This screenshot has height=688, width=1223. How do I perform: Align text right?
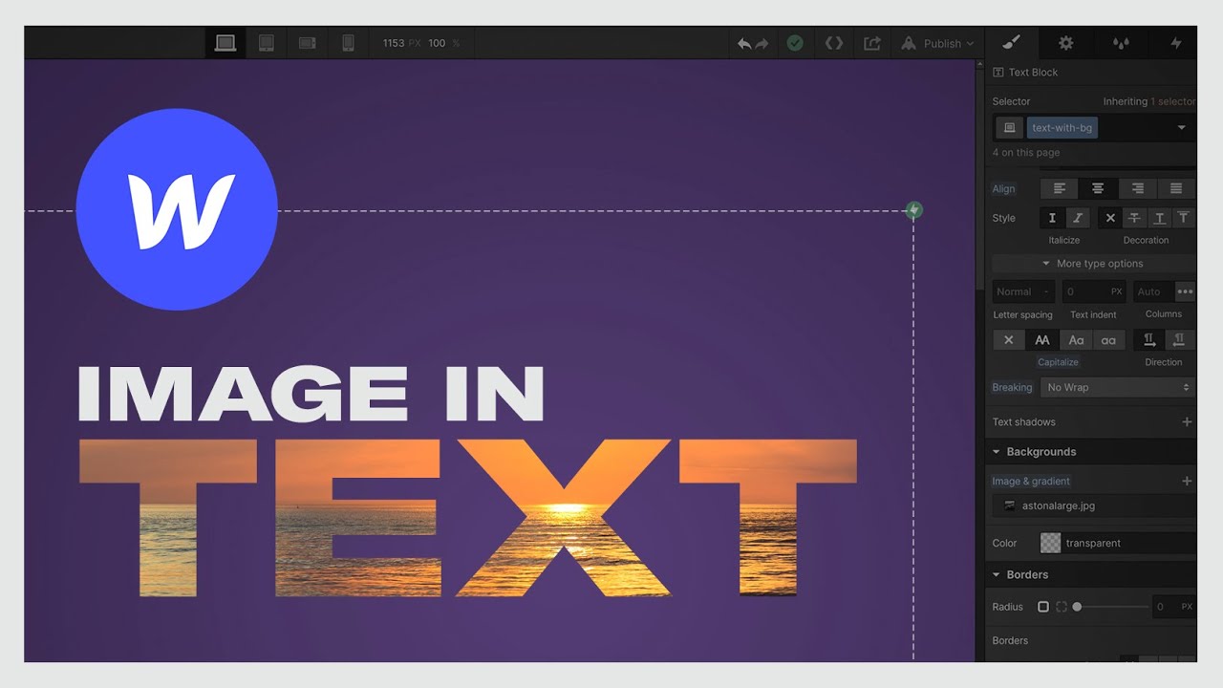1137,189
